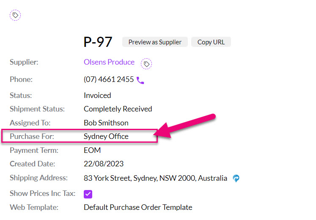Click the phone number (07) 4661 2455
The width and height of the screenshot is (316, 220).
tap(109, 79)
